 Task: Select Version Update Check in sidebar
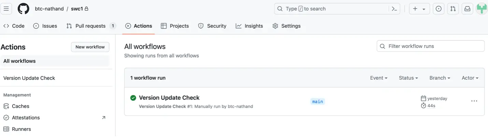click(29, 78)
